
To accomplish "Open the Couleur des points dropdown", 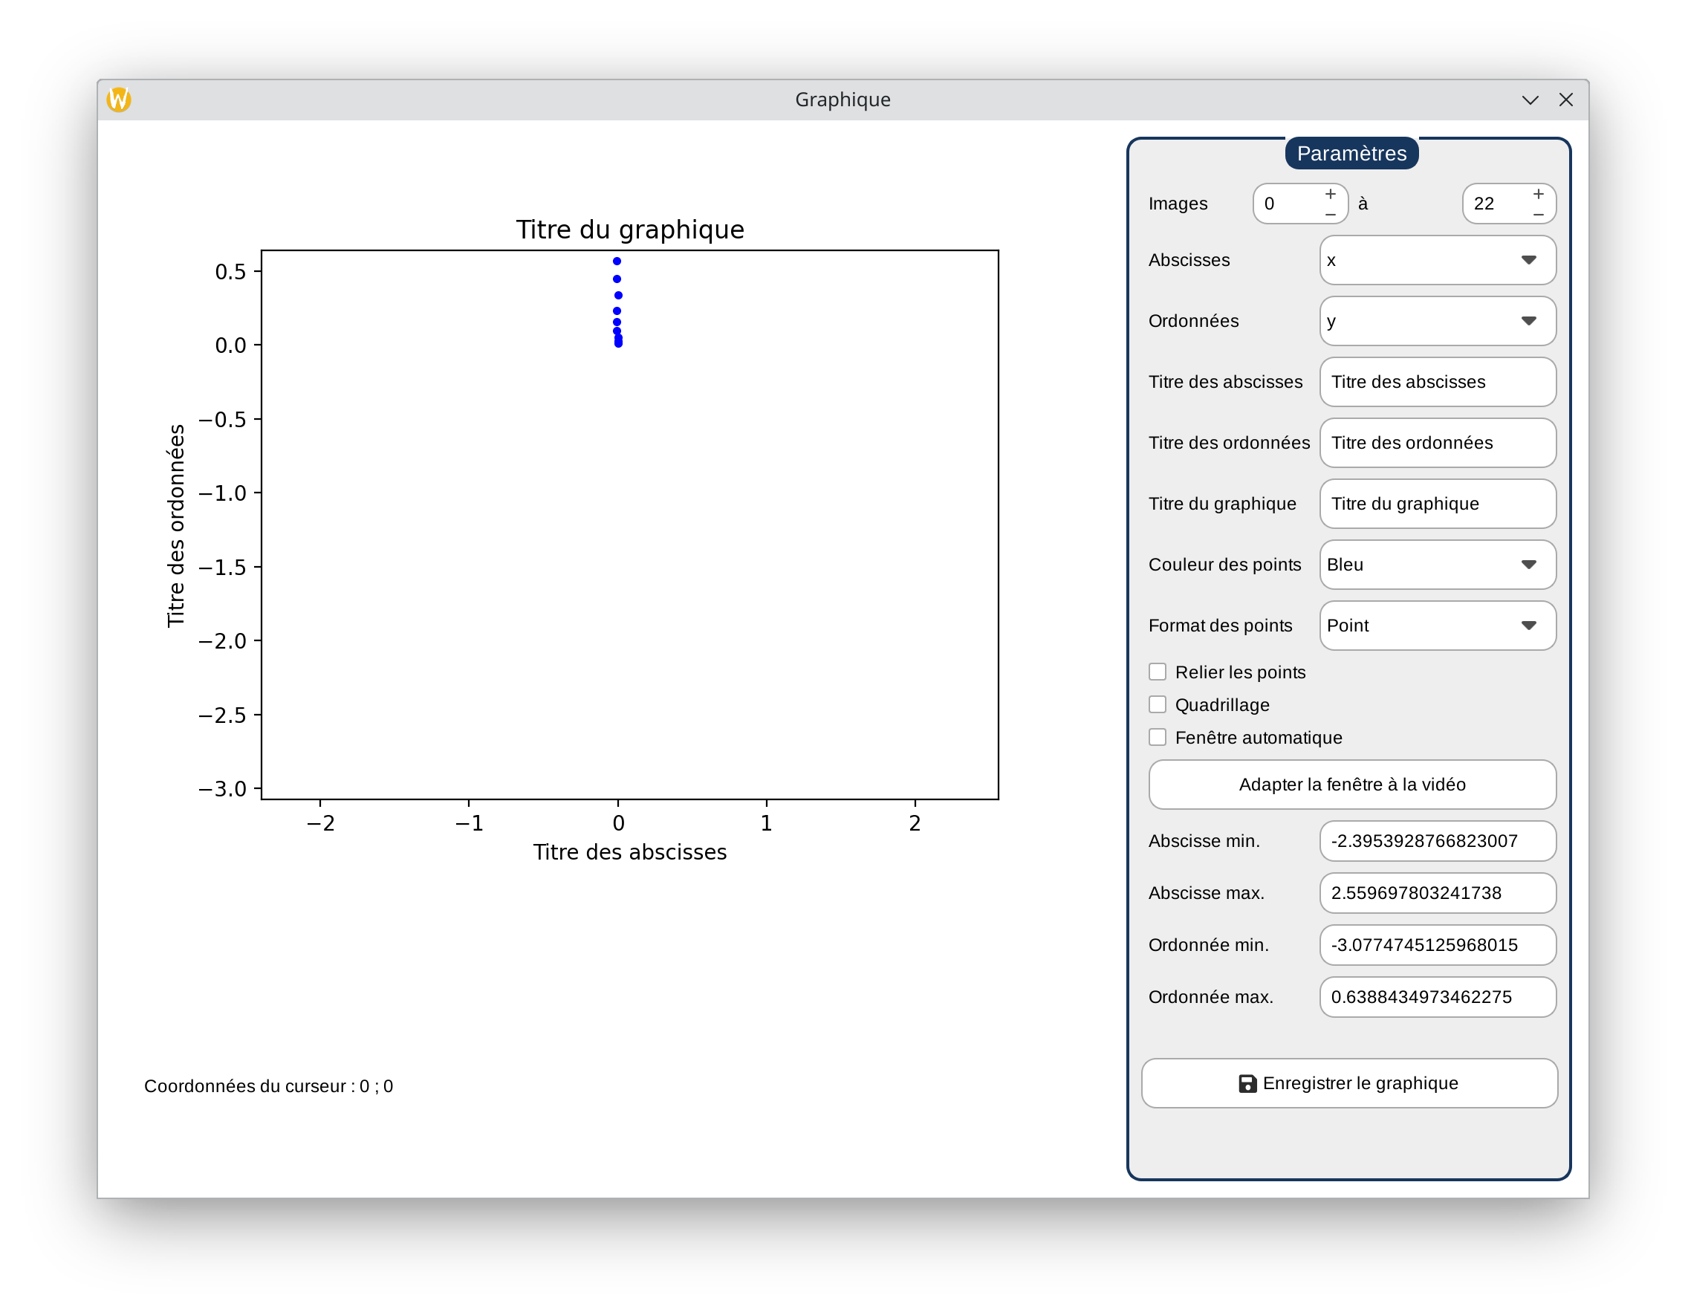I will pos(1437,565).
